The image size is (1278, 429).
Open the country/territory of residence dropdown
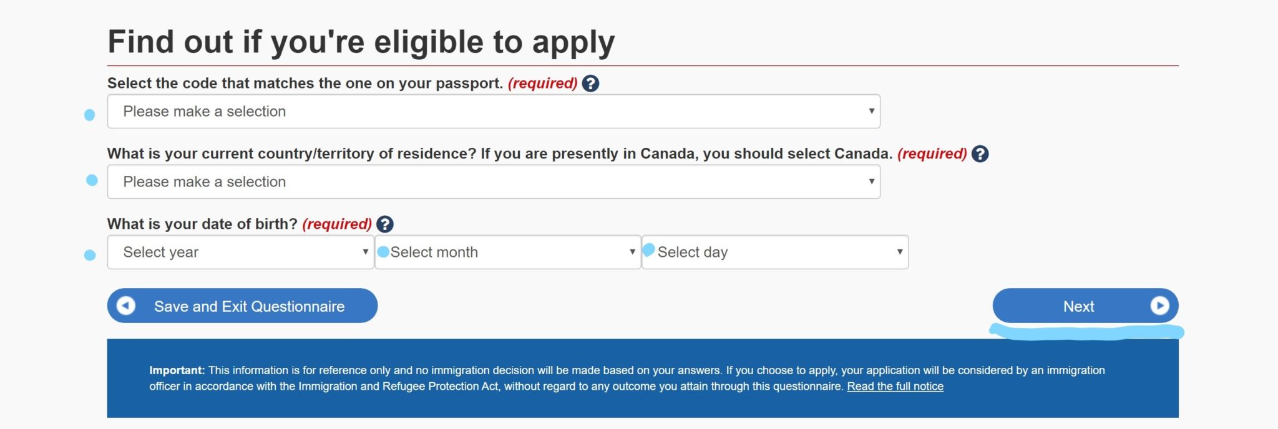tap(493, 182)
